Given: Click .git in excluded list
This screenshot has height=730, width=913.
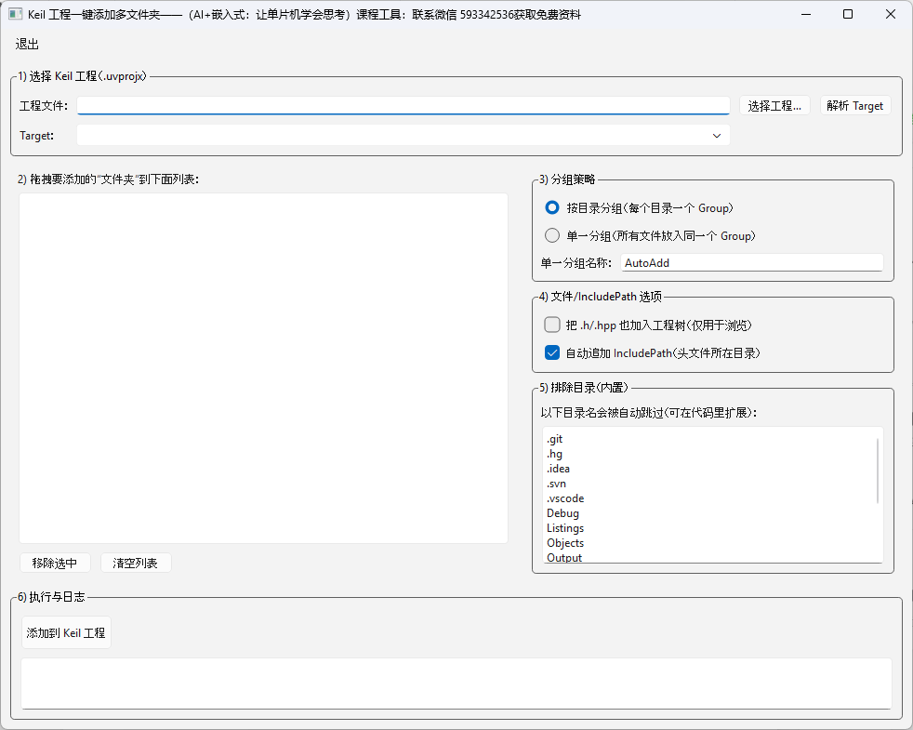Looking at the screenshot, I should [x=555, y=439].
